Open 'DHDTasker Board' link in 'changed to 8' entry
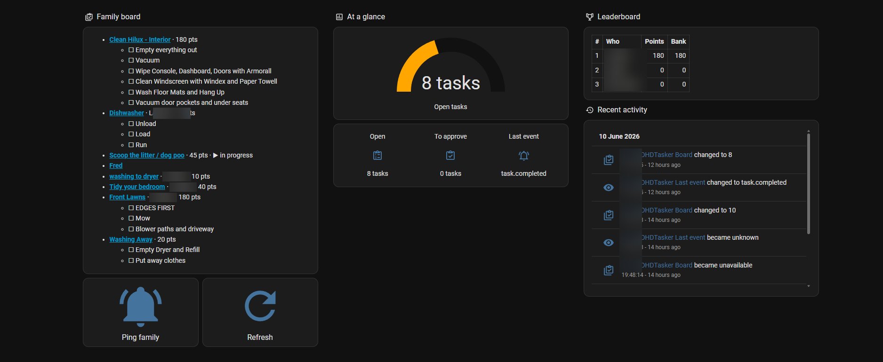Screen dimensions: 883x362 [x=666, y=155]
